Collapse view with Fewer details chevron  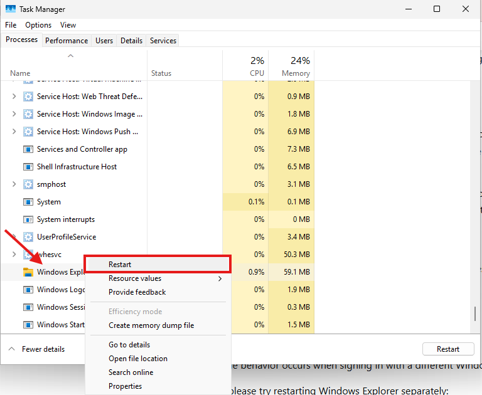12,349
